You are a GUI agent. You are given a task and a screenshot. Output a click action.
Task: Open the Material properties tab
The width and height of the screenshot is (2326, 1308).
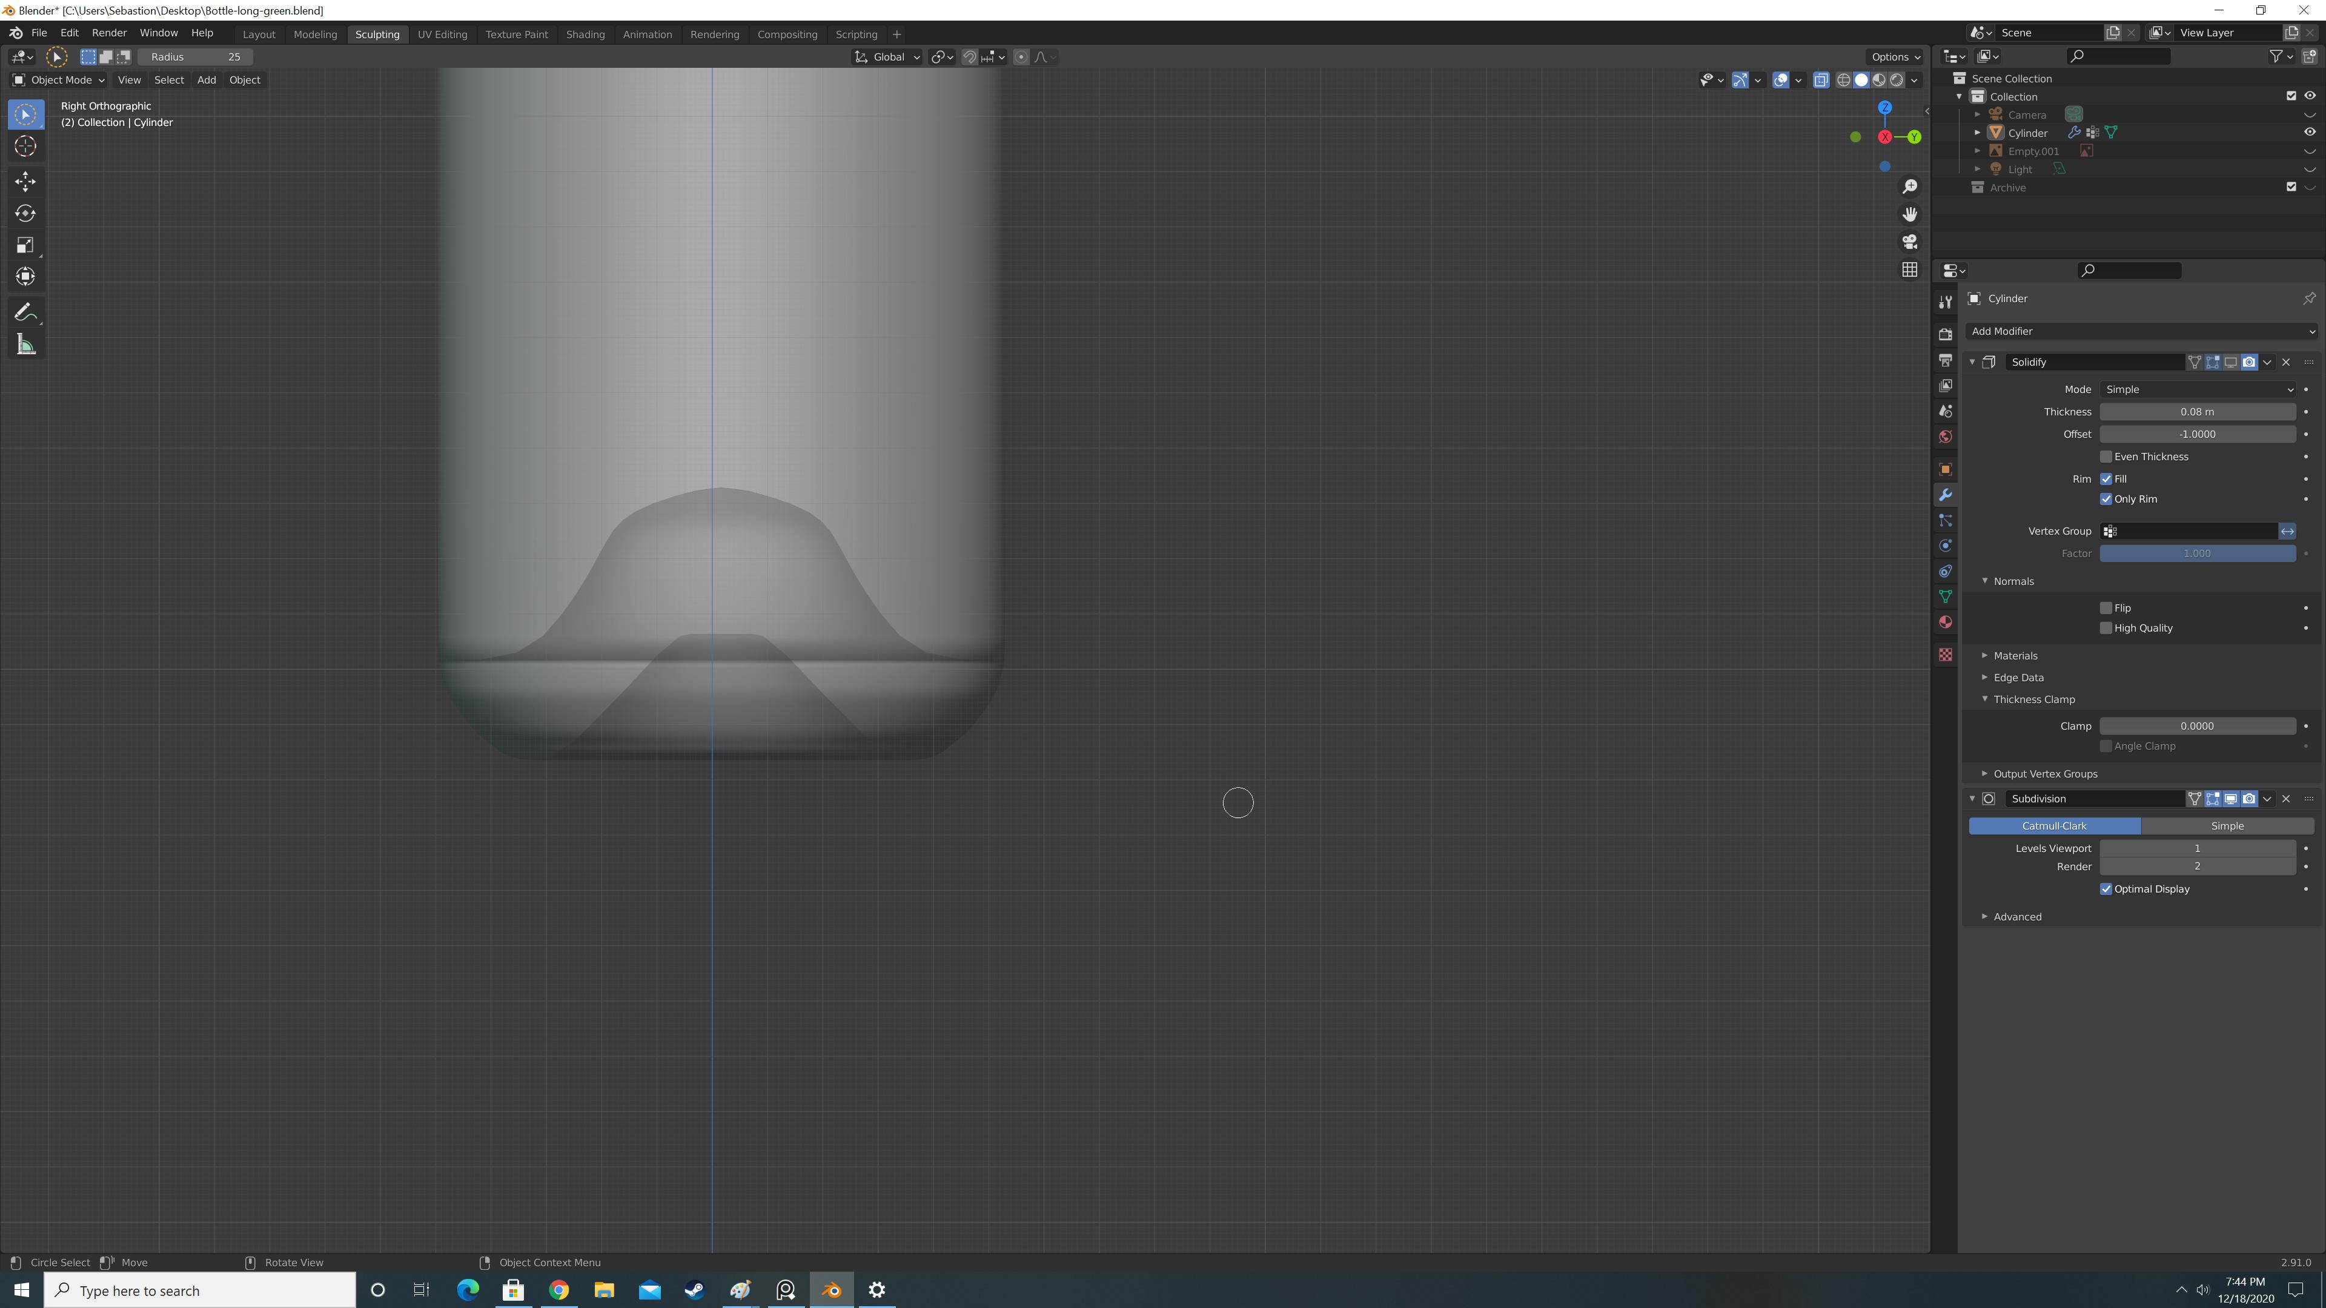tap(1945, 622)
